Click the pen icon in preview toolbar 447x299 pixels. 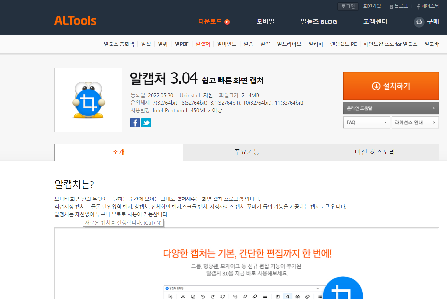(x=245, y=296)
